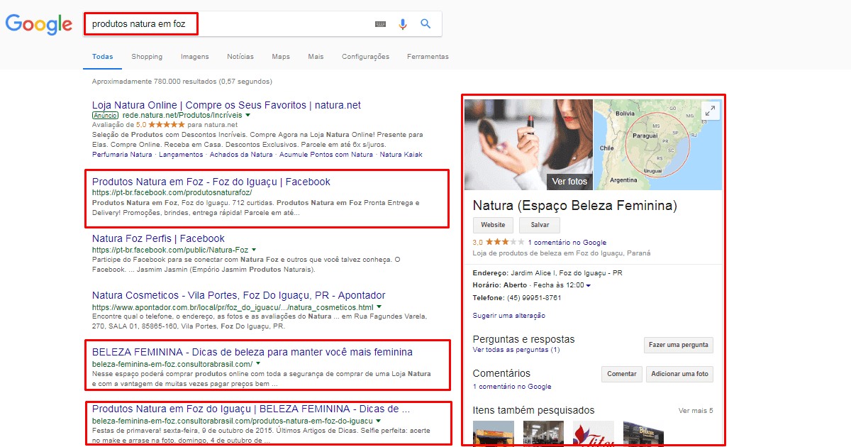This screenshot has width=851, height=447.
Task: Open the map thumbnail showing Paraguai
Action: click(657, 145)
